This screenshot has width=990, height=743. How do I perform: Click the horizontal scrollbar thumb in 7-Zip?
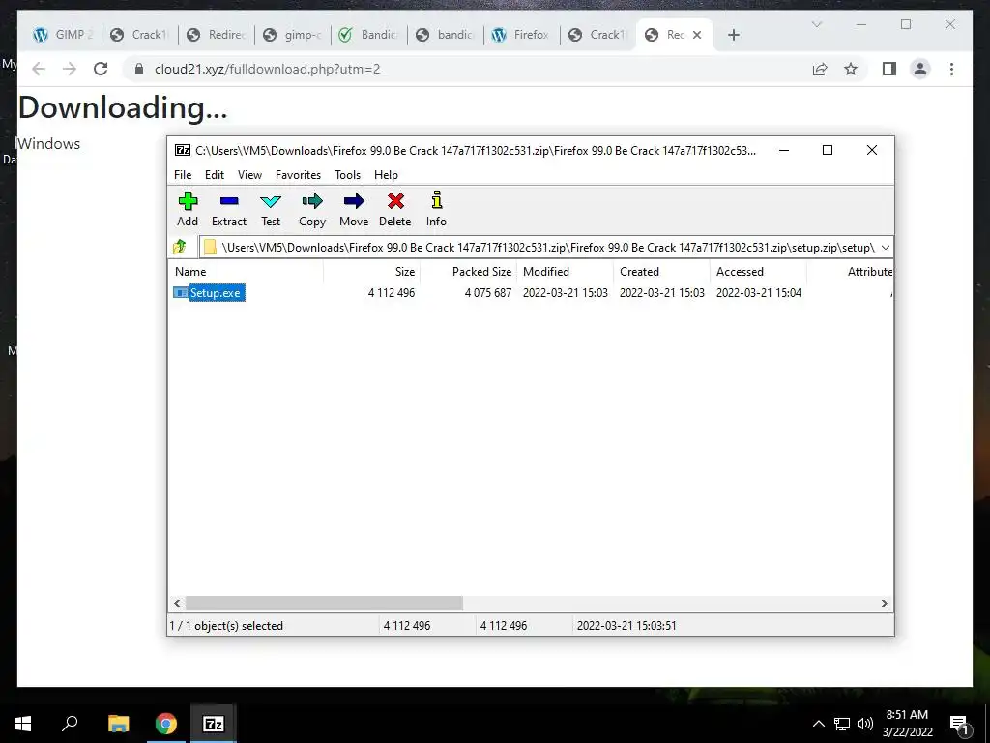(x=324, y=604)
